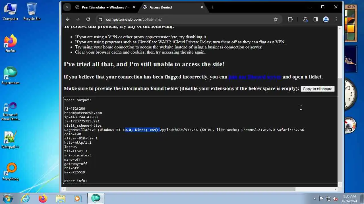Select the Recycle Bin desktop icon
Image resolution: width=364 pixels, height=204 pixels.
(32, 12)
